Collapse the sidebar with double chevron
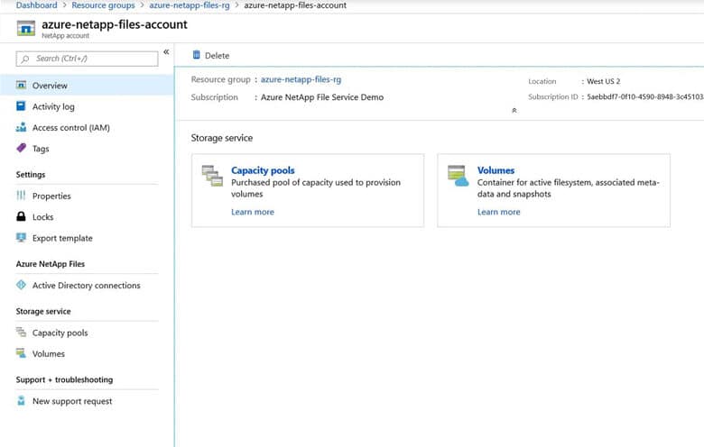The image size is (704, 447). pos(166,52)
